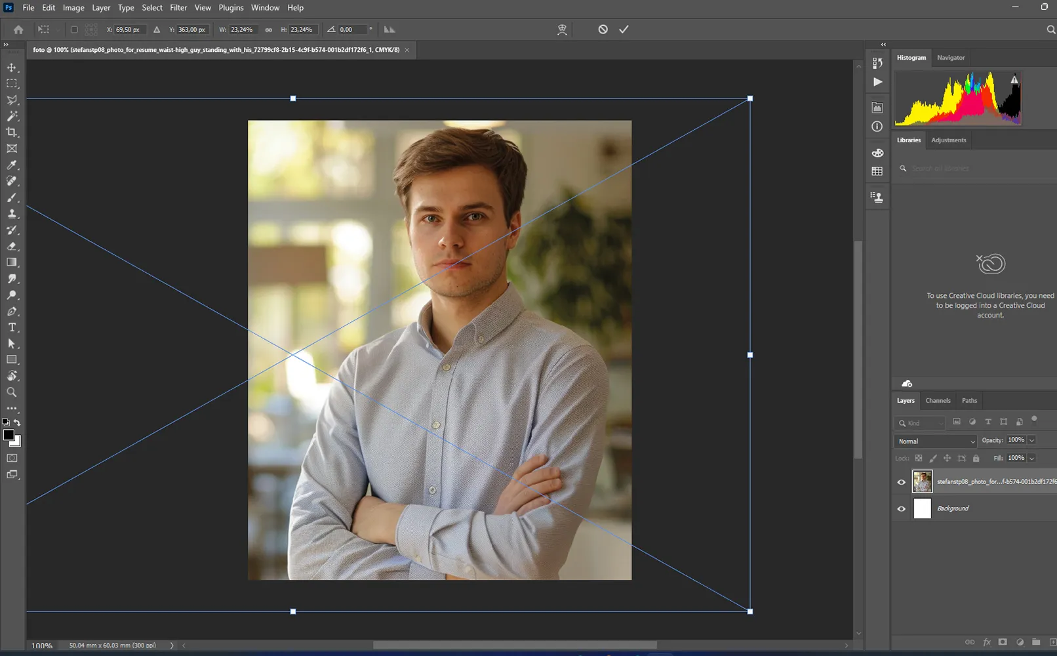Toggle lock position icon
Viewport: 1057px width, 656px height.
947,459
